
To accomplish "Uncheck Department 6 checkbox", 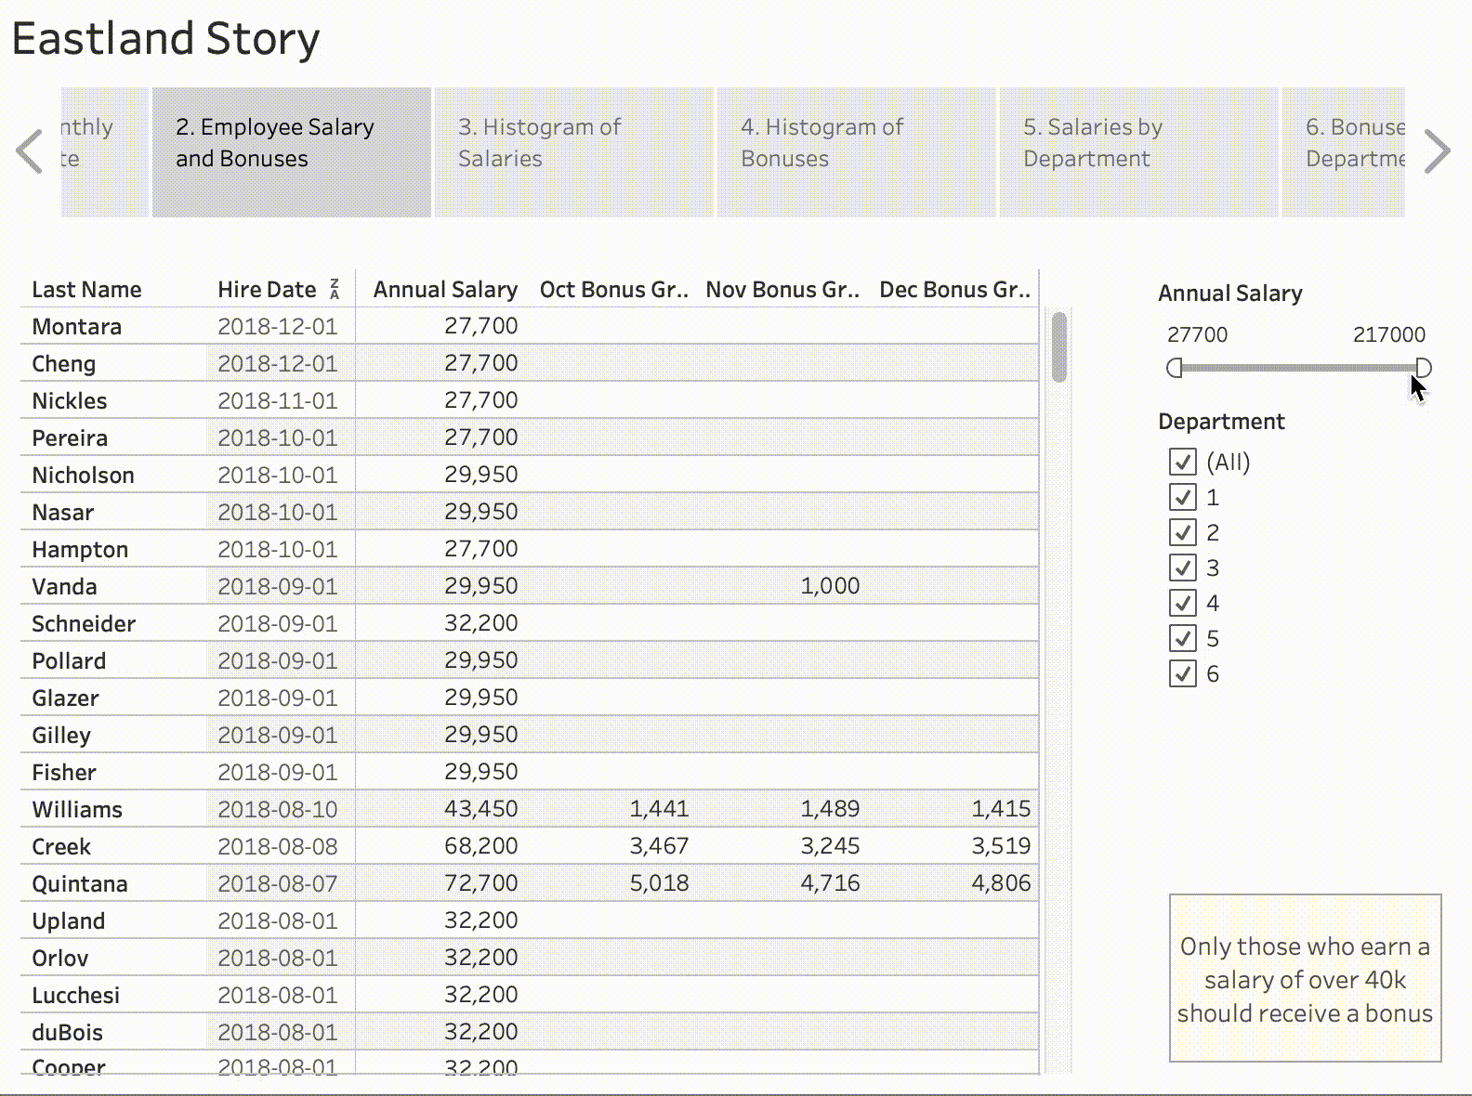I will (1182, 673).
